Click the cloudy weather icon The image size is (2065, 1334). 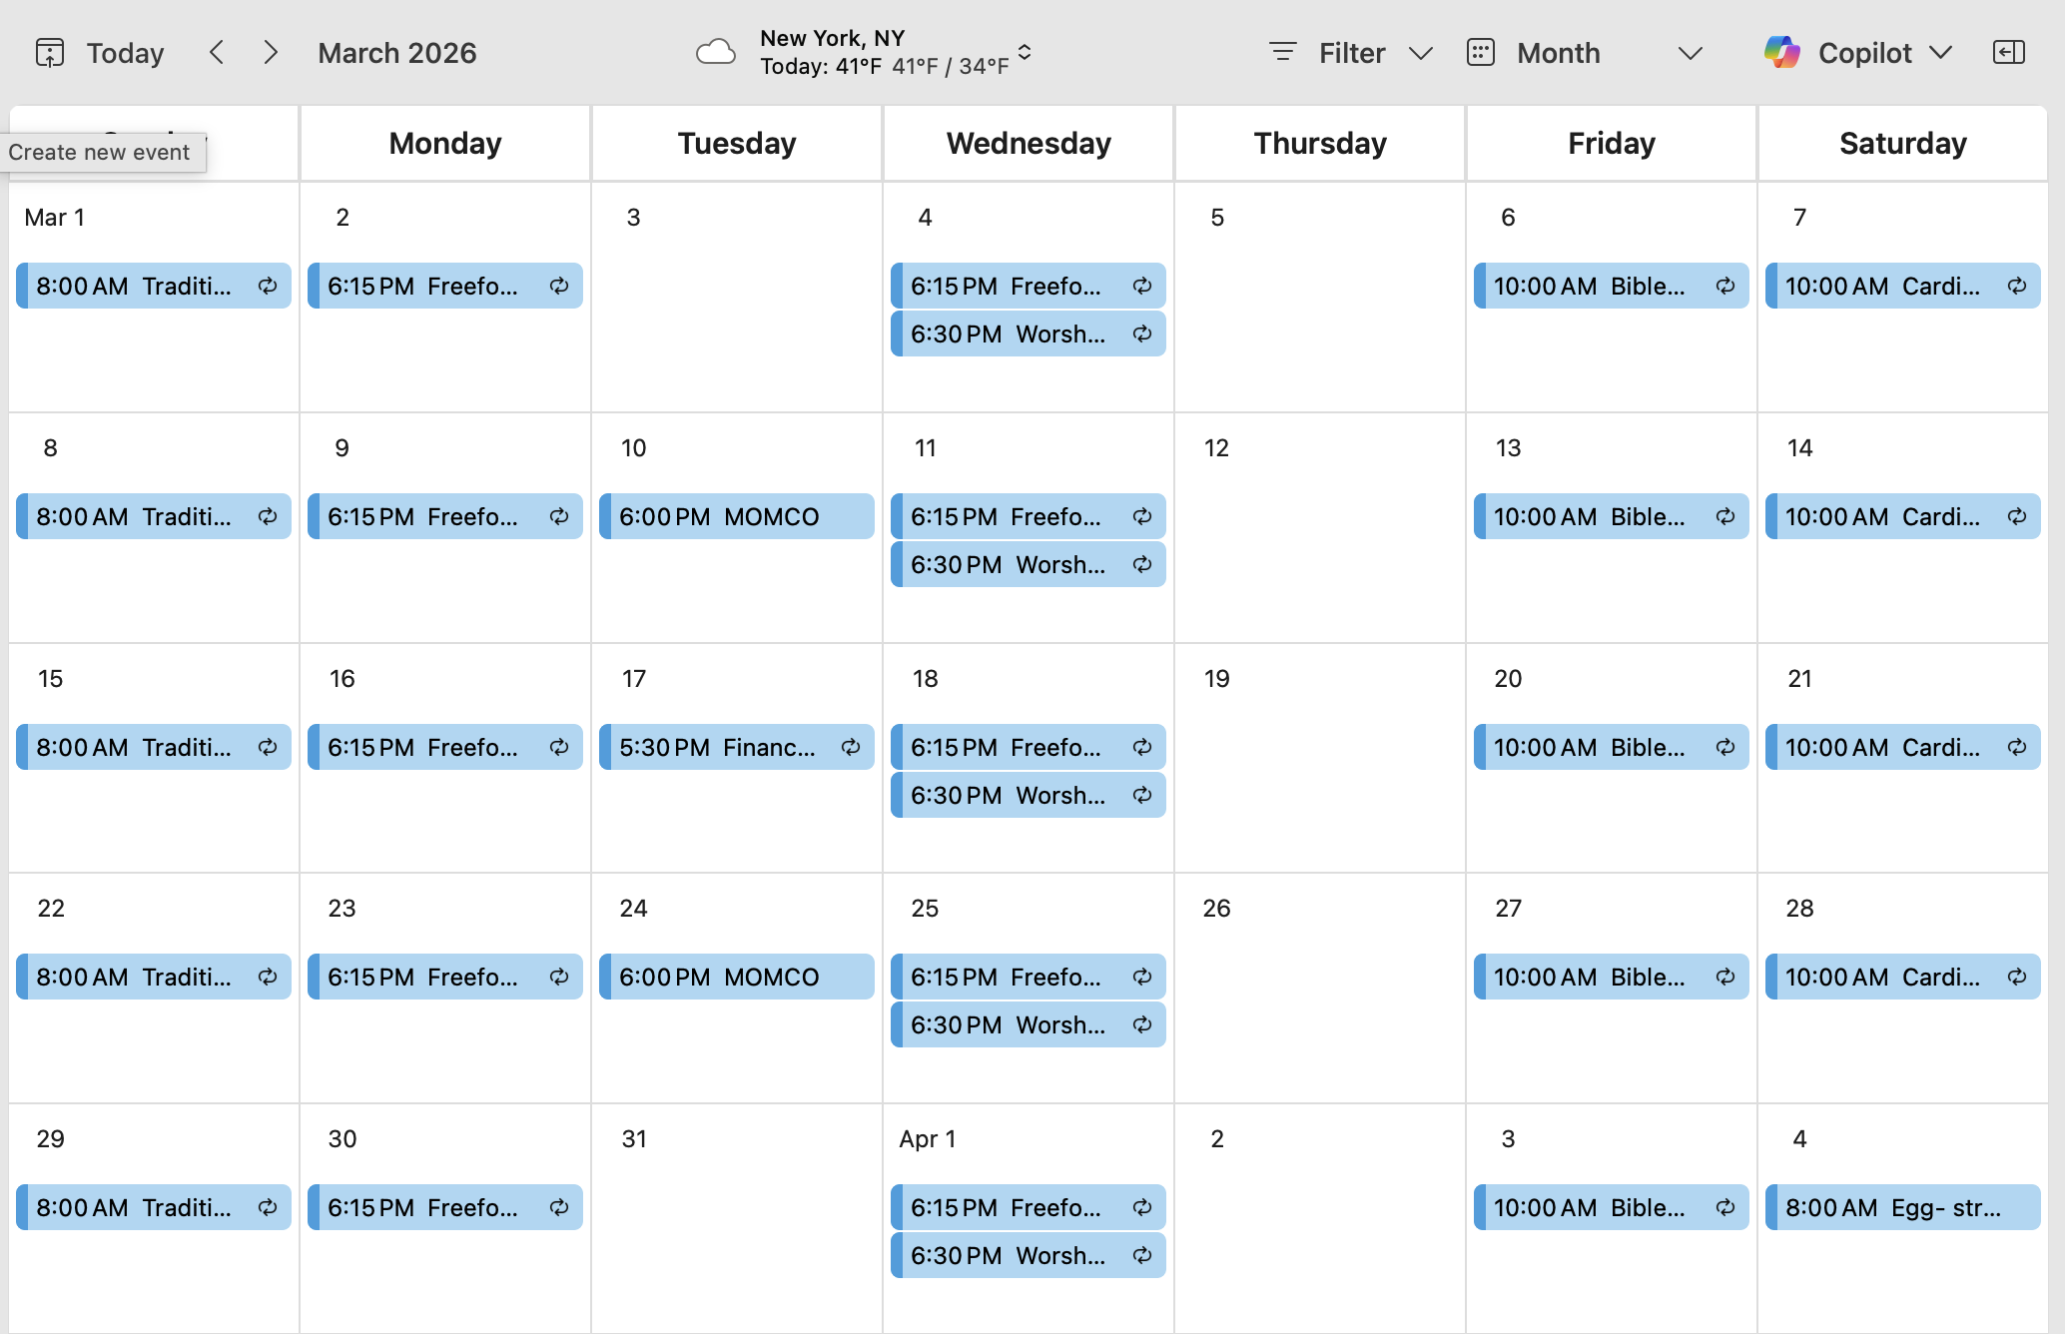coord(715,53)
